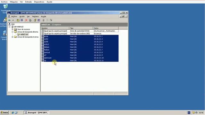Click ES language indicator in tray
This screenshot has height=115, width=205.
pos(189,113)
